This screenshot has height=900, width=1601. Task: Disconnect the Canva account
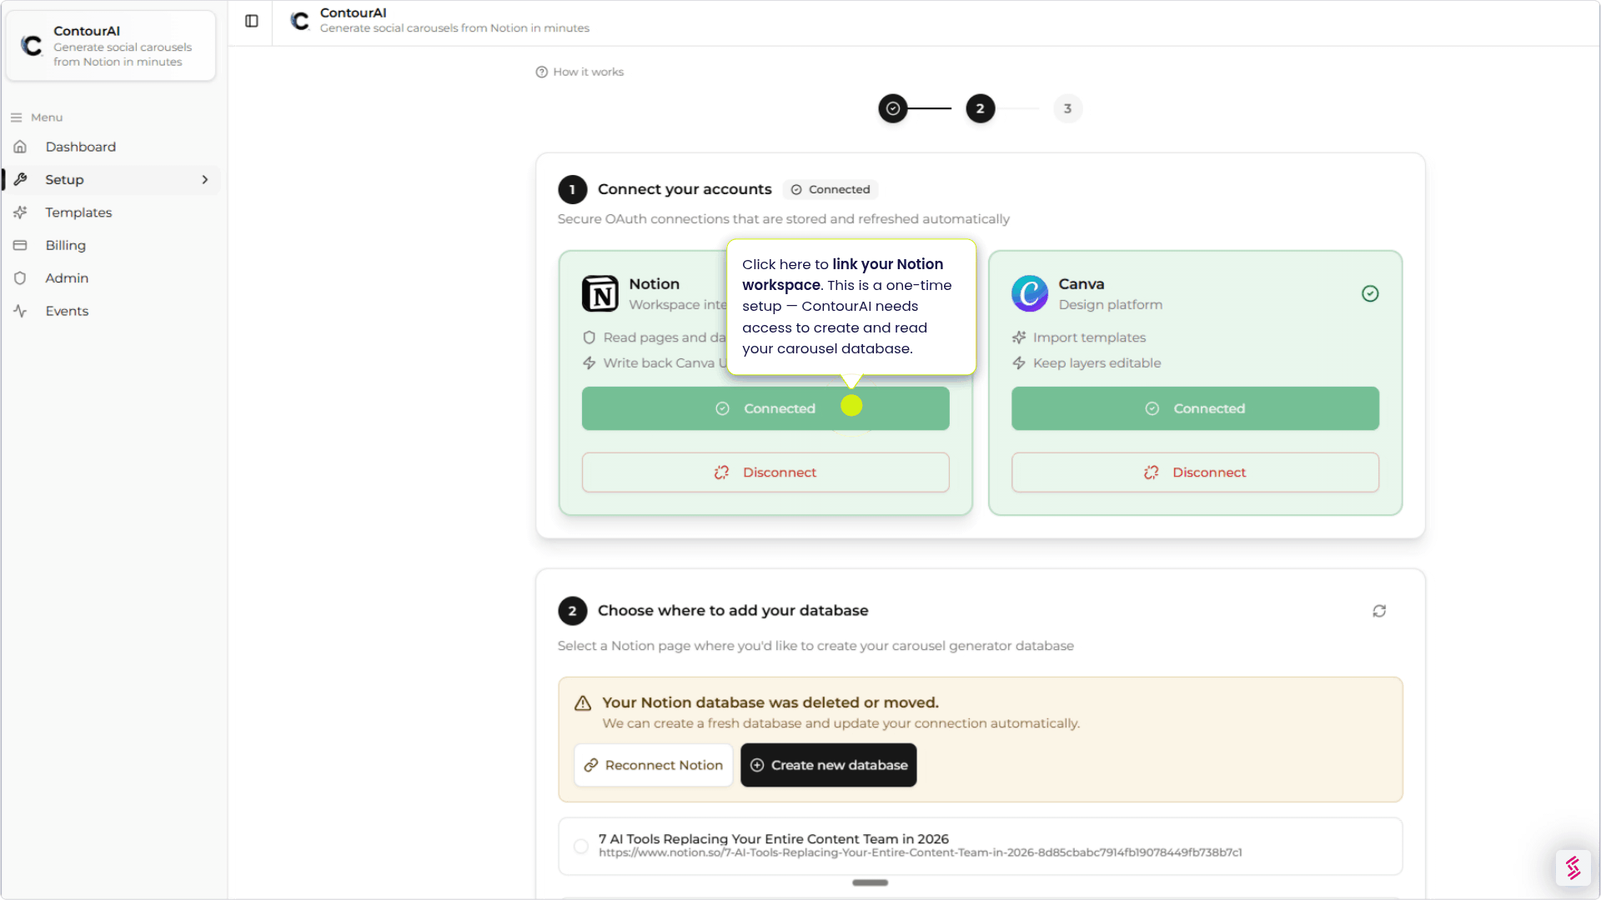point(1194,472)
